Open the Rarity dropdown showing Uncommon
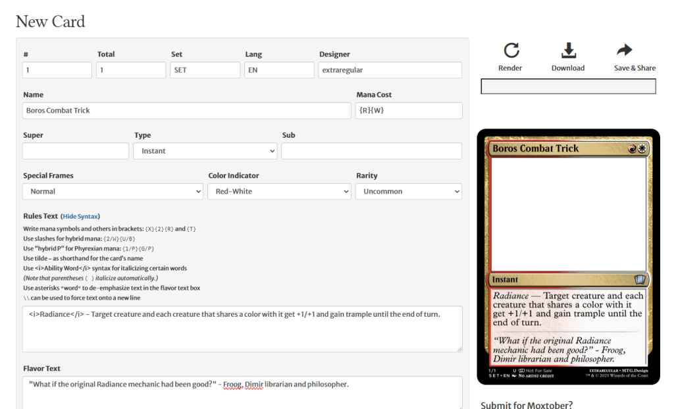 click(x=409, y=192)
